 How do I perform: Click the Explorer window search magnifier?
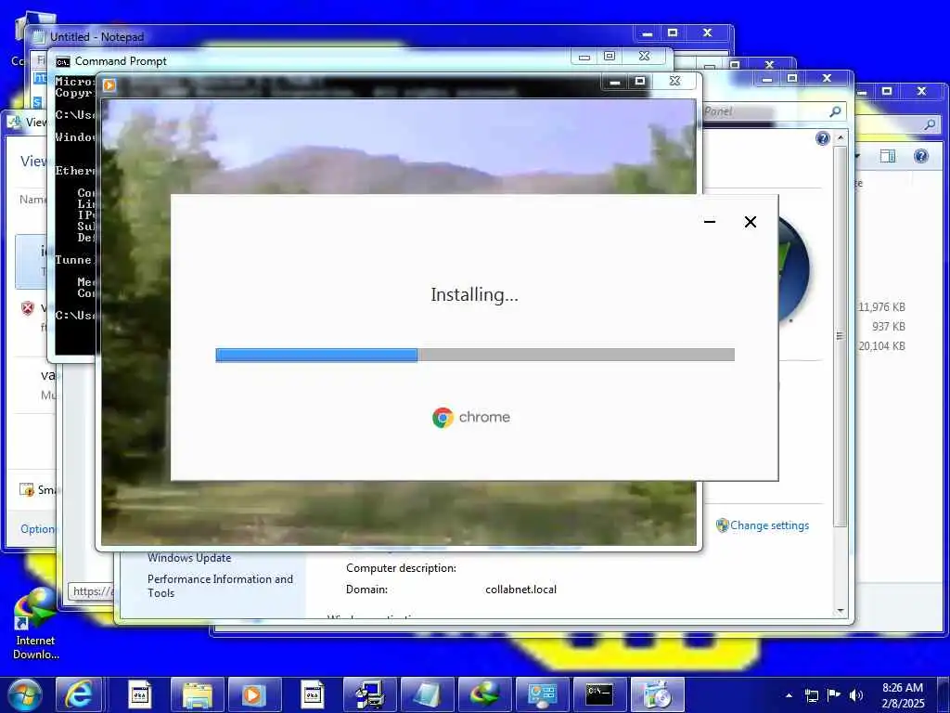click(930, 125)
